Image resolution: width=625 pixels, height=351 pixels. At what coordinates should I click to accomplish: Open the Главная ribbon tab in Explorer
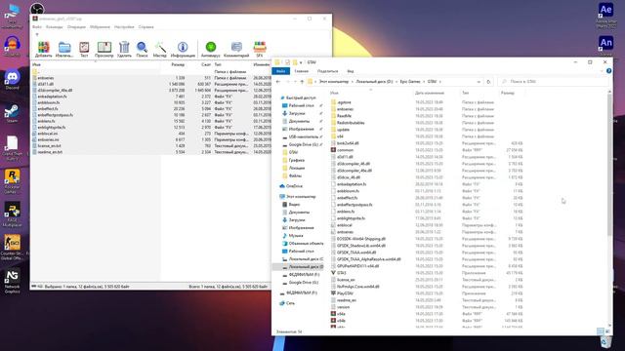point(302,71)
